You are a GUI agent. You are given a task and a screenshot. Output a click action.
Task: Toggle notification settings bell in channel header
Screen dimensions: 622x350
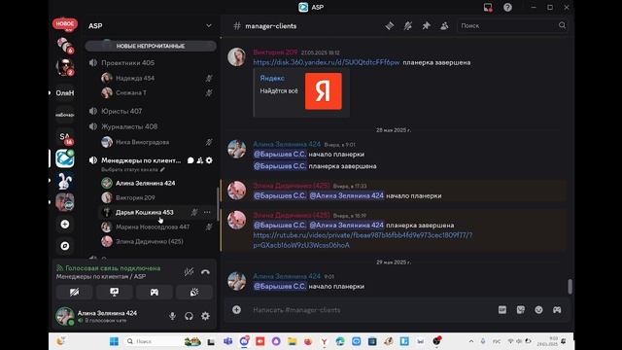(408, 26)
